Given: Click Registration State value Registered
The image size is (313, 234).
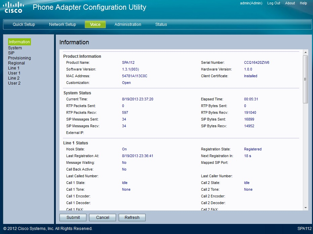Looking at the screenshot, I should pos(253,149).
